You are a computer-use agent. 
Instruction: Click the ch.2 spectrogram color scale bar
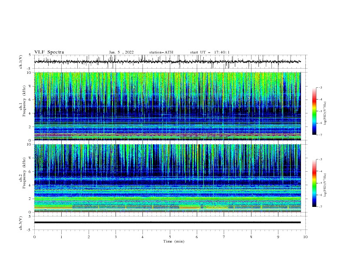pyautogui.click(x=314, y=183)
